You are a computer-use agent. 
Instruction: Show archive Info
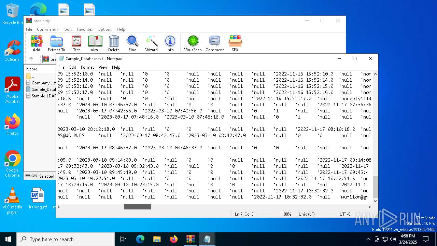click(170, 43)
